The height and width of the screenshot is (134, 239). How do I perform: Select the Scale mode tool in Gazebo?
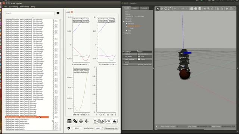tap(170, 9)
